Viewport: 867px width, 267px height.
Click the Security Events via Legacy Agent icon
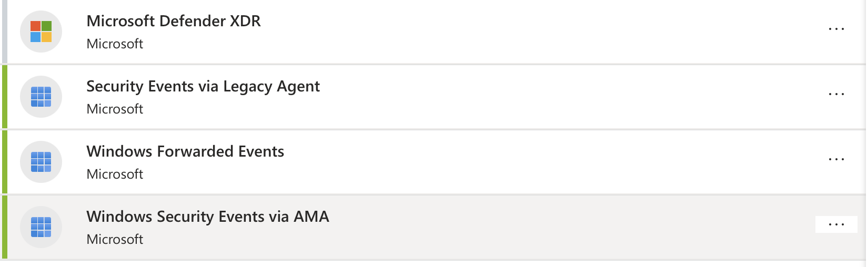[x=41, y=97]
